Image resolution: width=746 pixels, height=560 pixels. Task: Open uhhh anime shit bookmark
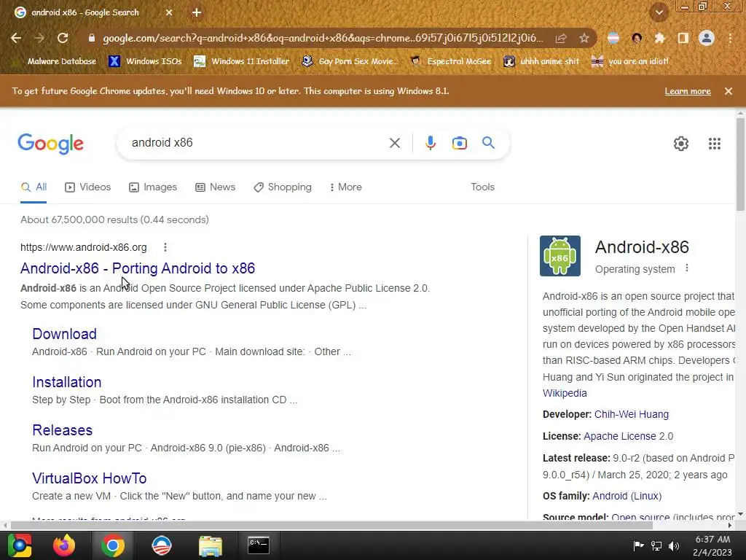[541, 61]
